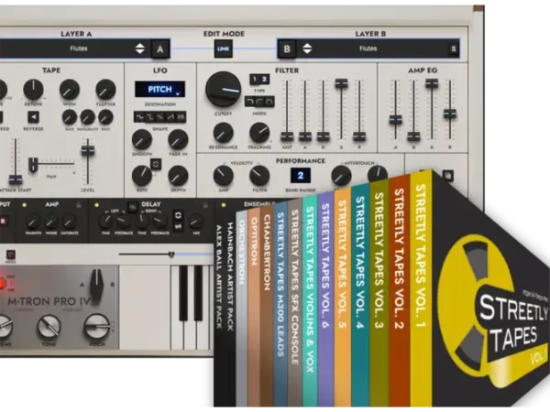Select the middle filter mode icon

pos(259,102)
